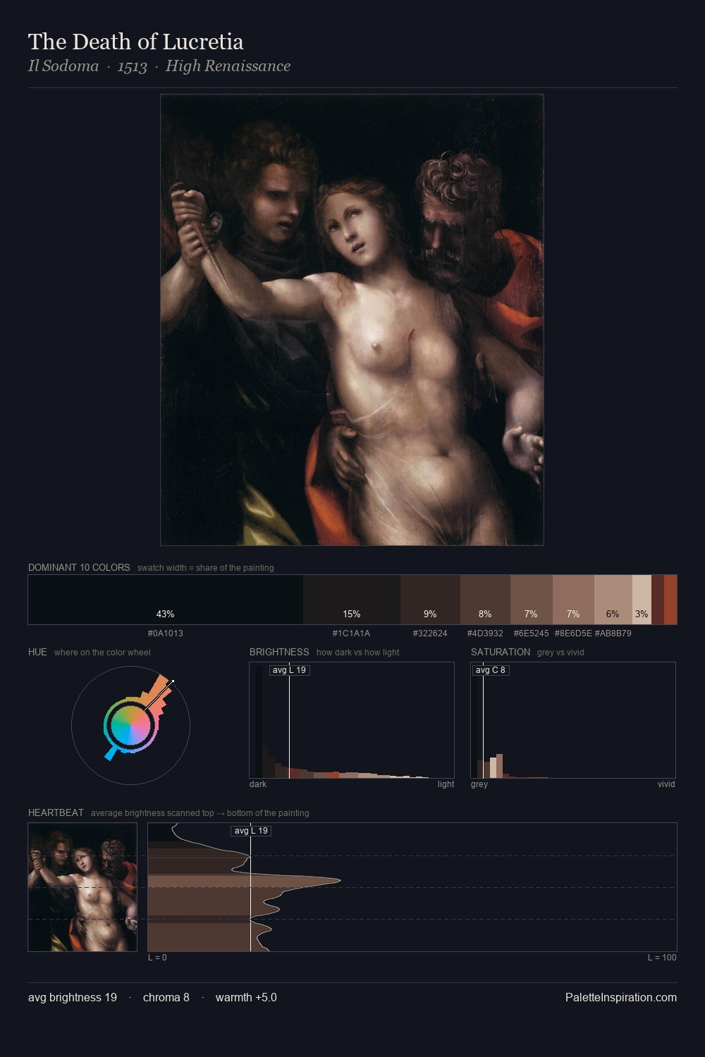Viewport: 705px width, 1057px height.
Task: Click the "vivid" axis label
Action: click(x=666, y=784)
